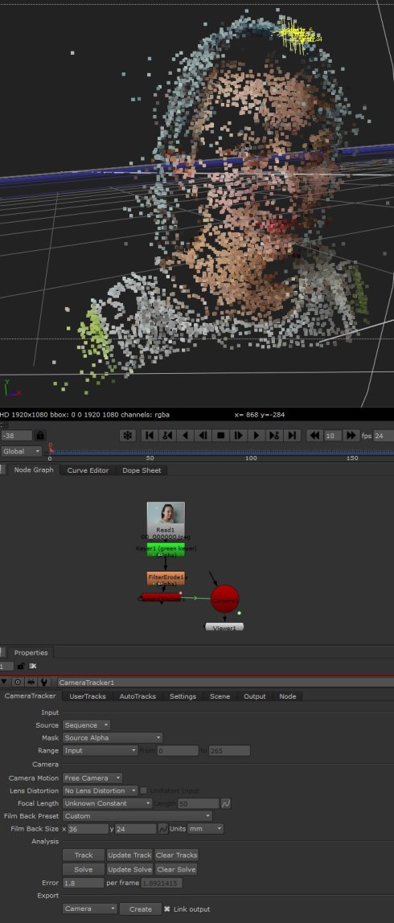Click the current frame field showing -38
Viewport: 394px width, 923px height.
click(x=16, y=436)
